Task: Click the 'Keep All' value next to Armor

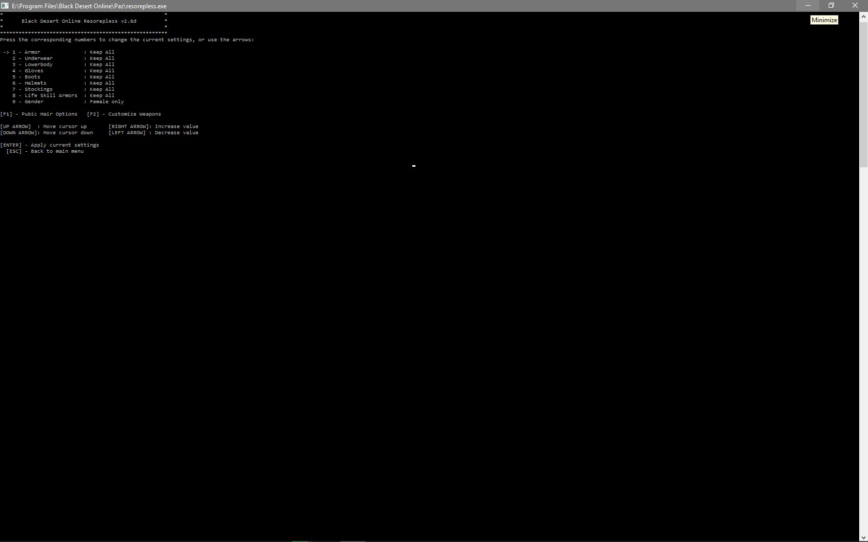Action: (x=102, y=52)
